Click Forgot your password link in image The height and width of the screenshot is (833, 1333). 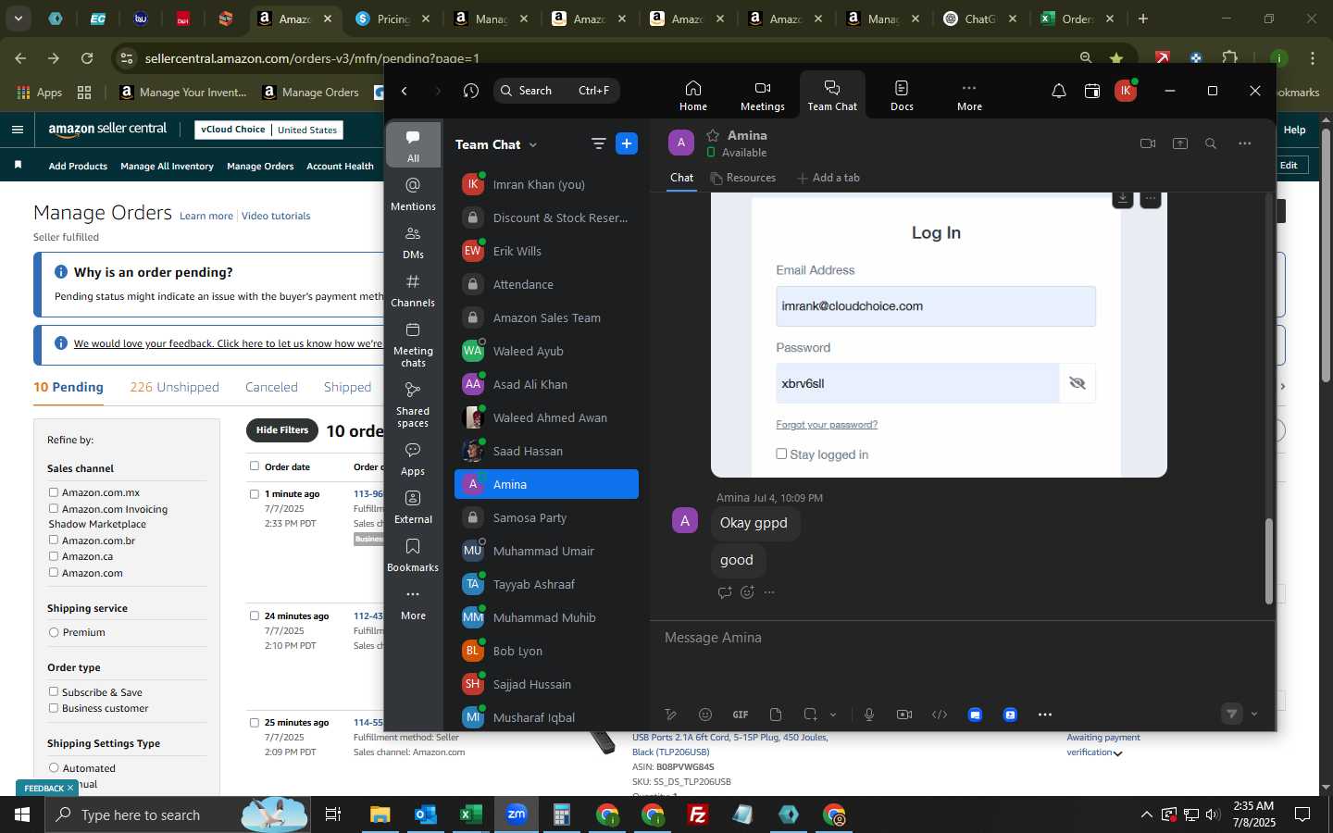coord(827,424)
